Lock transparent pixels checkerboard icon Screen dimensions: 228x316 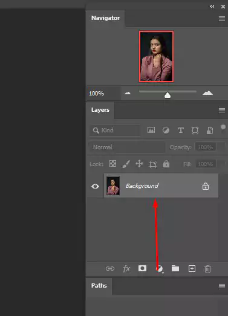tap(112, 164)
